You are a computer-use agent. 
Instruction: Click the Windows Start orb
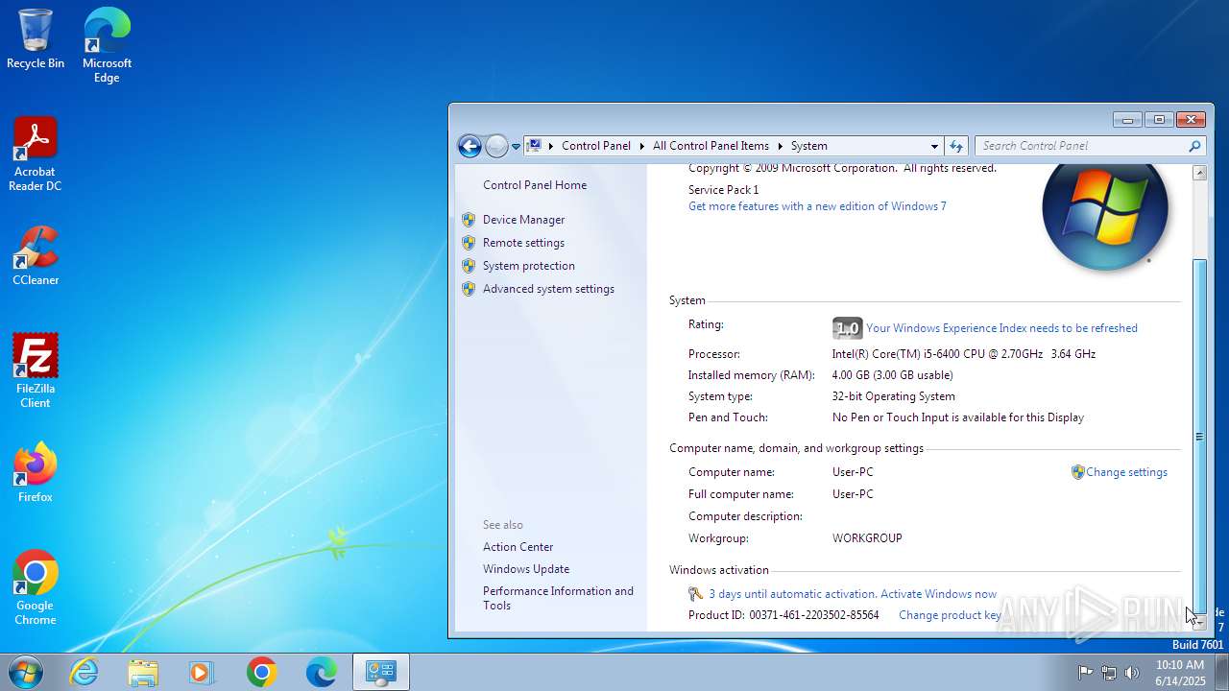(x=25, y=672)
